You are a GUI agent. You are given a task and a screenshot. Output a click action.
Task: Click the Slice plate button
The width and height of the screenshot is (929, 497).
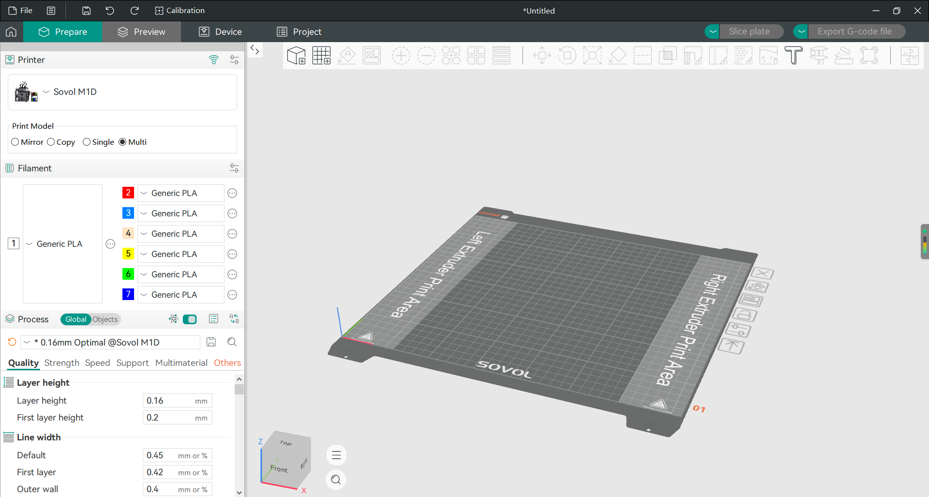749,31
